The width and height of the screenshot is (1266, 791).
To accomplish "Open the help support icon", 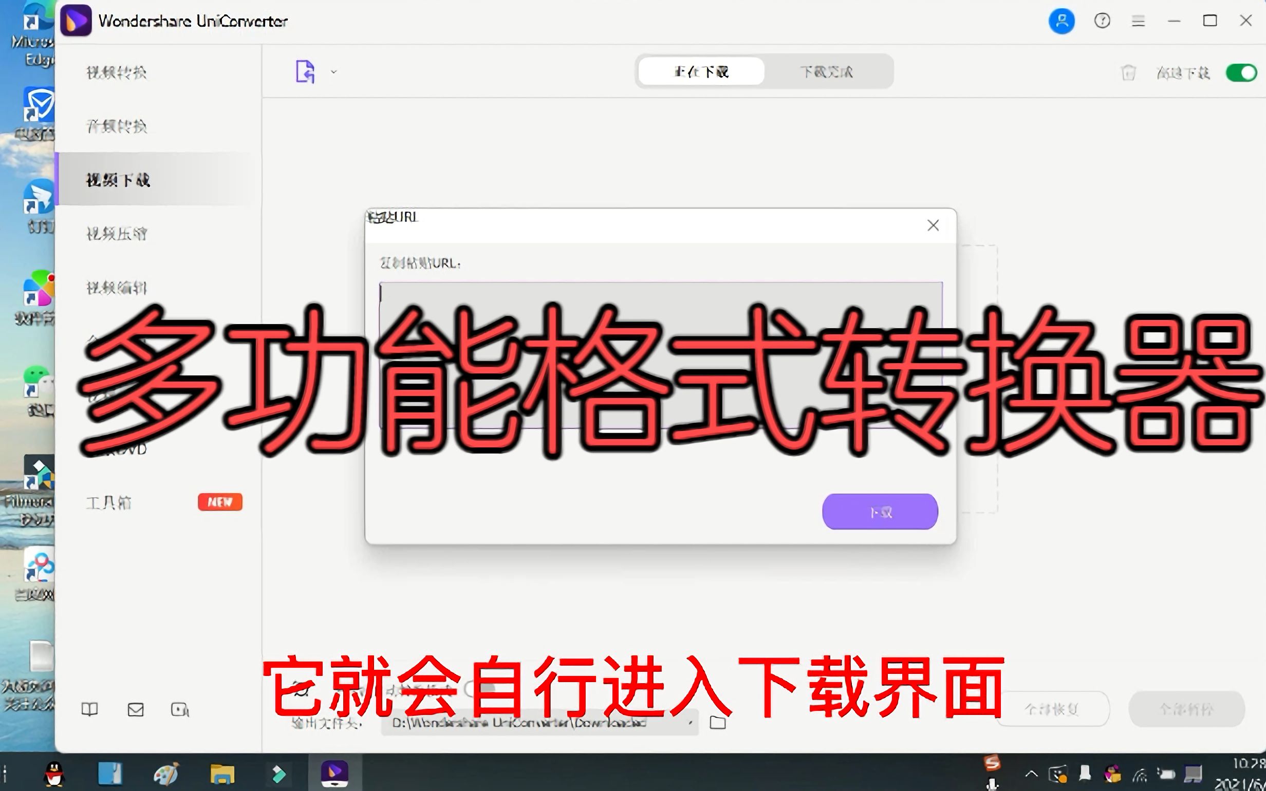I will (x=1102, y=21).
